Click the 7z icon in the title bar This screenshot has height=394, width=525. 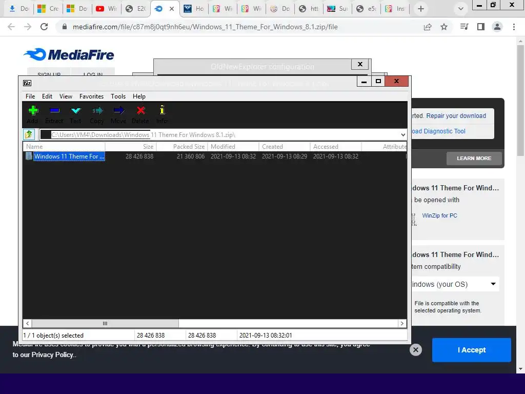point(27,83)
